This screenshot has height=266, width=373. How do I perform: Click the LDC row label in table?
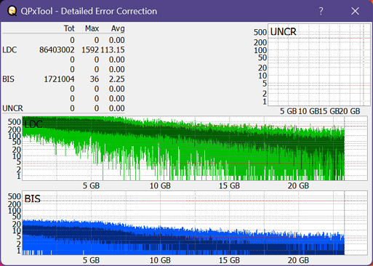point(9,50)
